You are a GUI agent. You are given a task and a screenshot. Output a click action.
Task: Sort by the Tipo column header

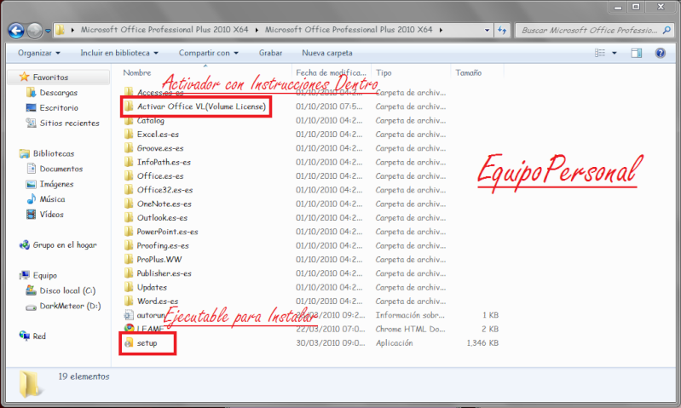click(384, 72)
